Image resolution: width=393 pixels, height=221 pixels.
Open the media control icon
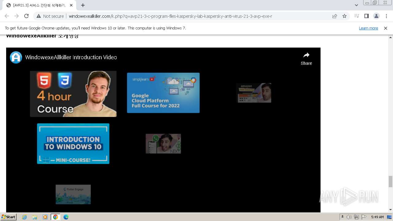point(356,16)
